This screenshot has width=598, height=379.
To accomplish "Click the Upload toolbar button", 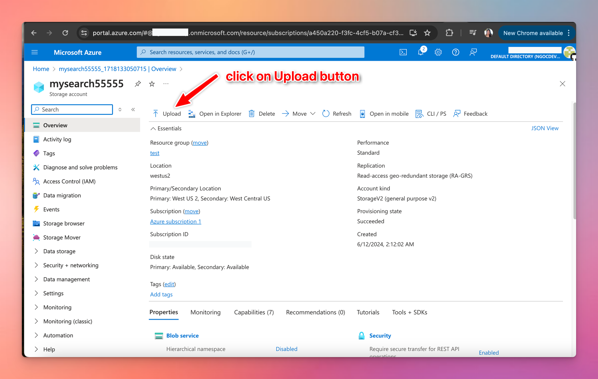I will [x=167, y=114].
